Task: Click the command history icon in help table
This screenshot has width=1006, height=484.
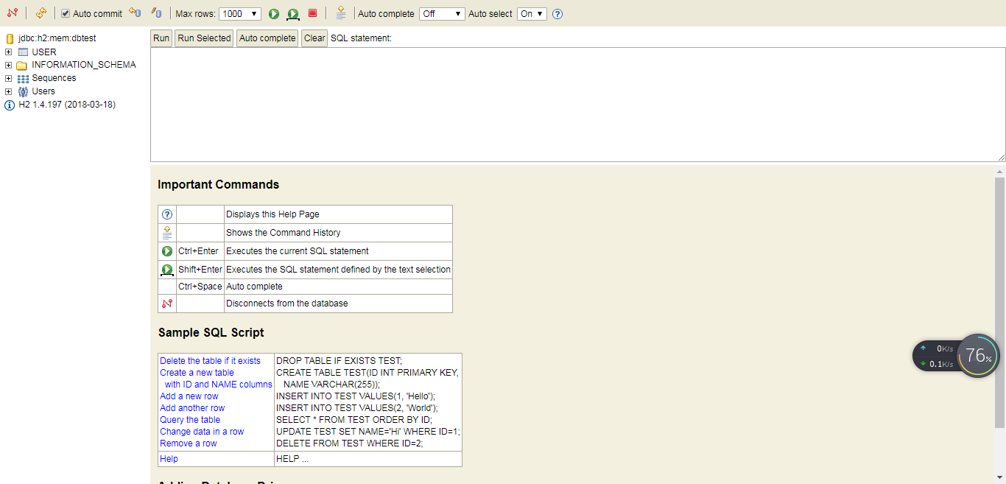Action: (167, 233)
